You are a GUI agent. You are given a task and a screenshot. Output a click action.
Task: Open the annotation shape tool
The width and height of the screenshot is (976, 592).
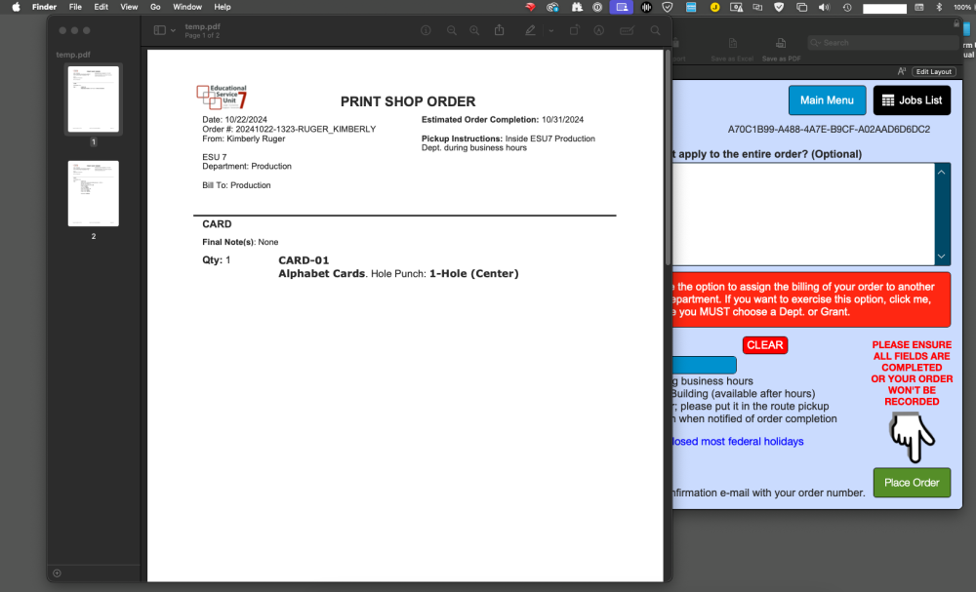tap(599, 30)
